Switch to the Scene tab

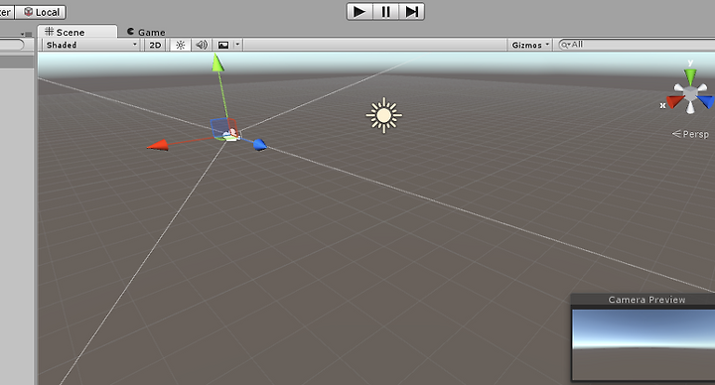76,32
